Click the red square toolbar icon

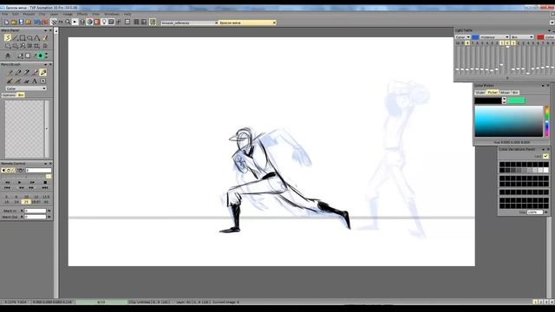pos(97,22)
